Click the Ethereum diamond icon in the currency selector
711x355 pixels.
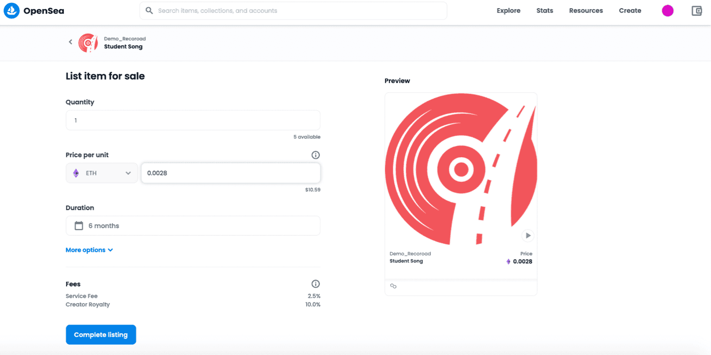[x=76, y=173]
